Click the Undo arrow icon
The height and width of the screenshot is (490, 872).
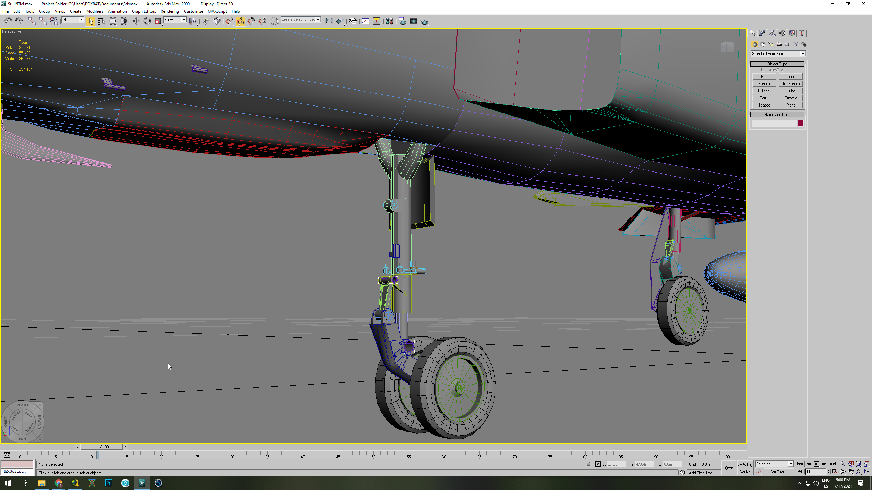pyautogui.click(x=8, y=21)
